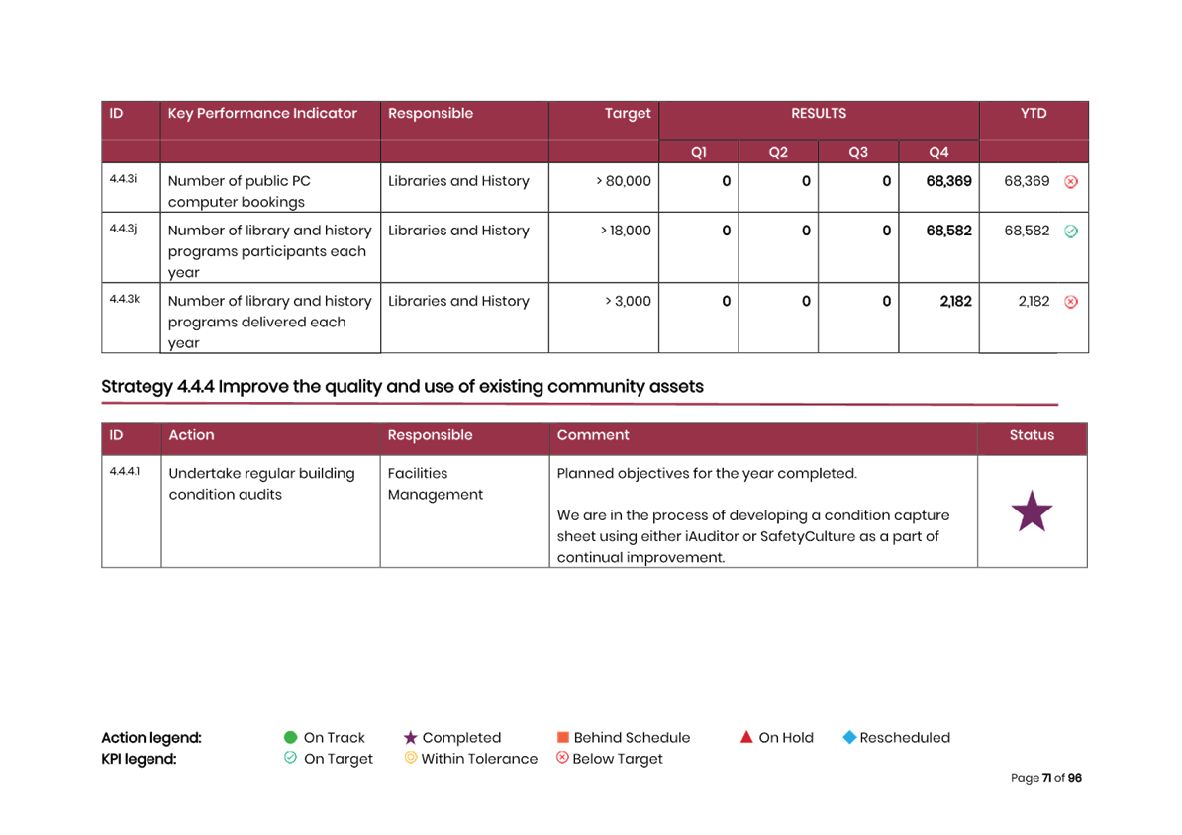
Task: Click the blue Rescheduled legend diamond
Action: click(848, 738)
